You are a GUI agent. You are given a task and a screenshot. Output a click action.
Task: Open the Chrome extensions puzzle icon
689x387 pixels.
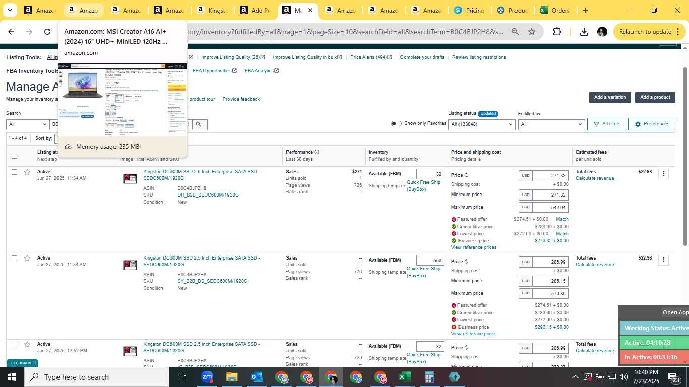pos(557,32)
